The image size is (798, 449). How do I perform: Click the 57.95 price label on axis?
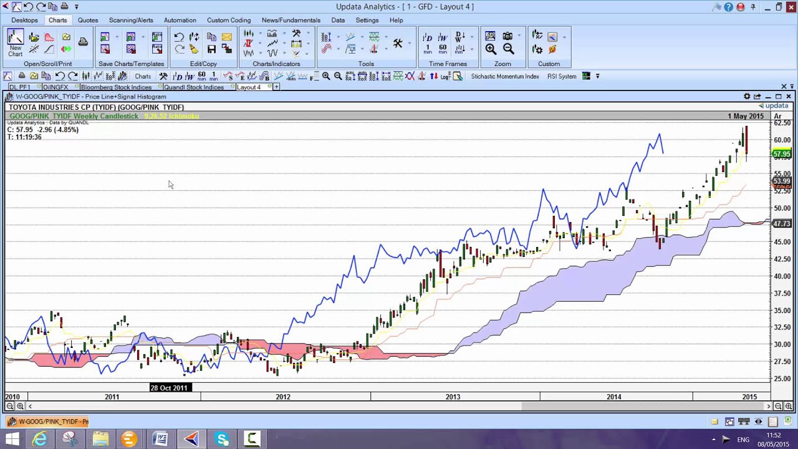tap(782, 154)
